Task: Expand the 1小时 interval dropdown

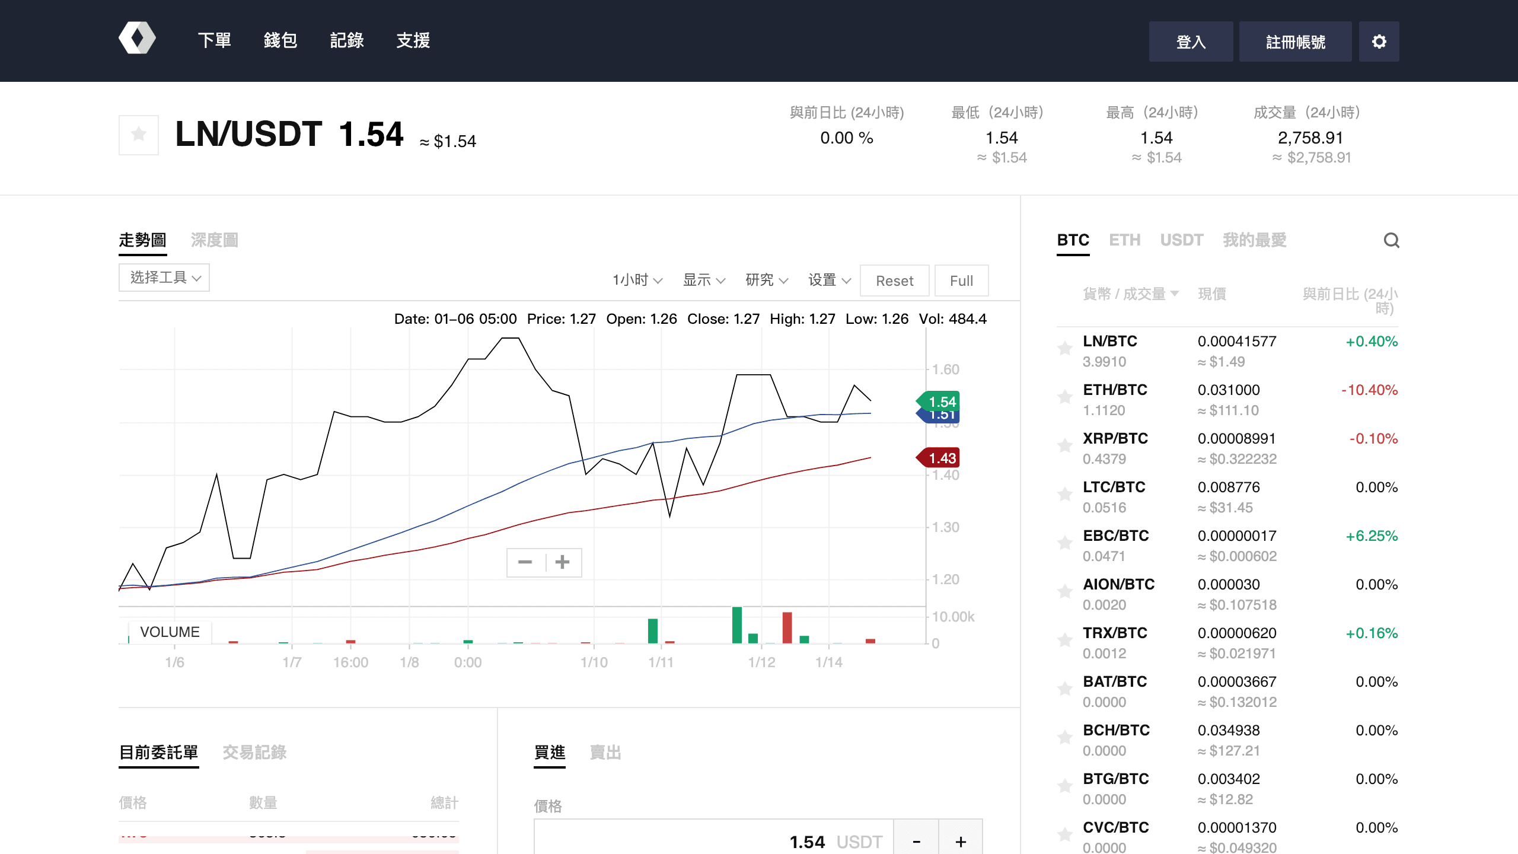Action: tap(637, 280)
